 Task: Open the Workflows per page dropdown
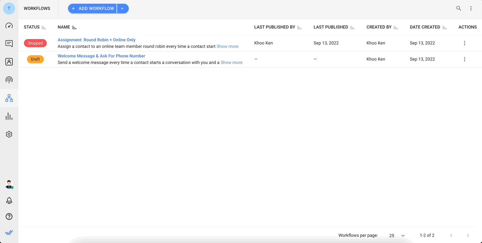[397, 236]
